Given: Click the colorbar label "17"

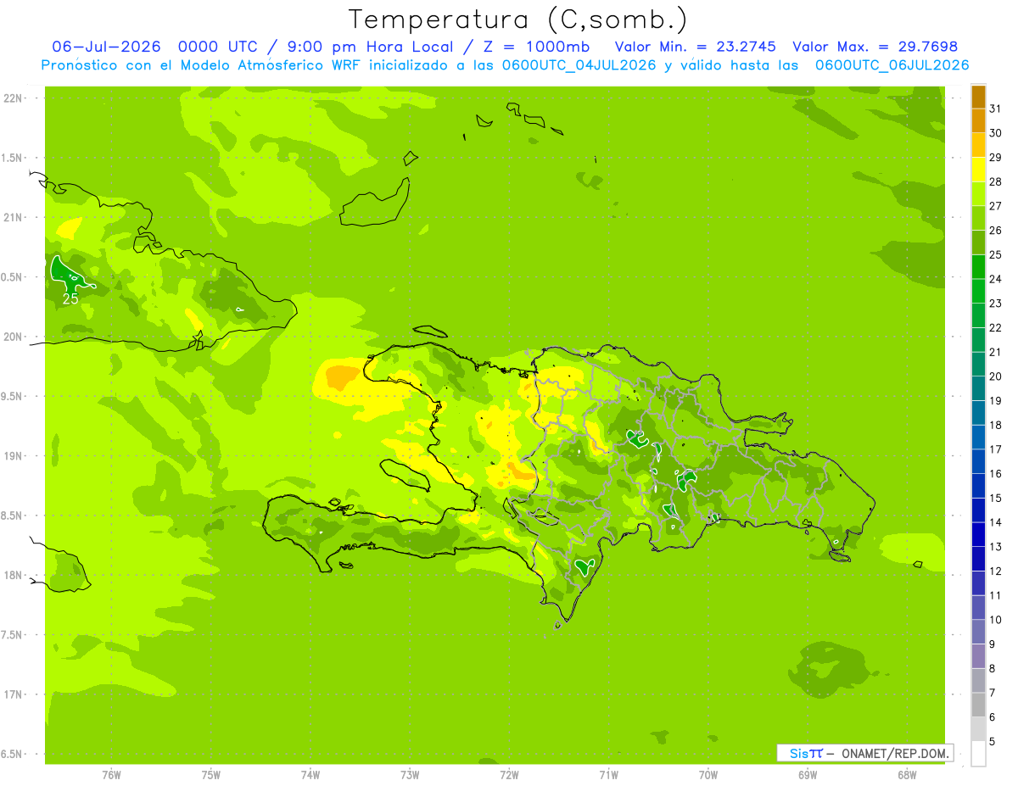Looking at the screenshot, I should click(x=996, y=449).
